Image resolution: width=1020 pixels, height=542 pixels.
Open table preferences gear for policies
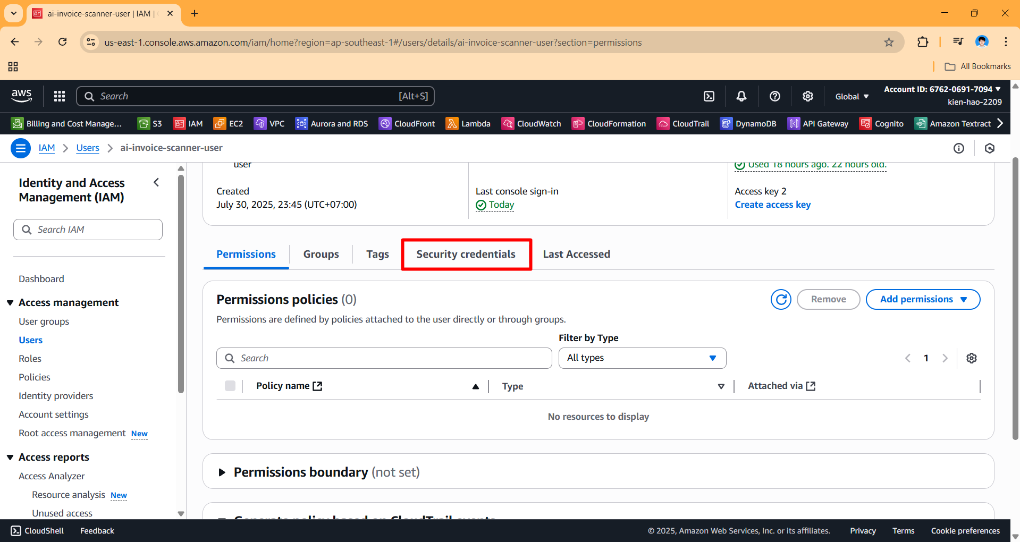[971, 358]
